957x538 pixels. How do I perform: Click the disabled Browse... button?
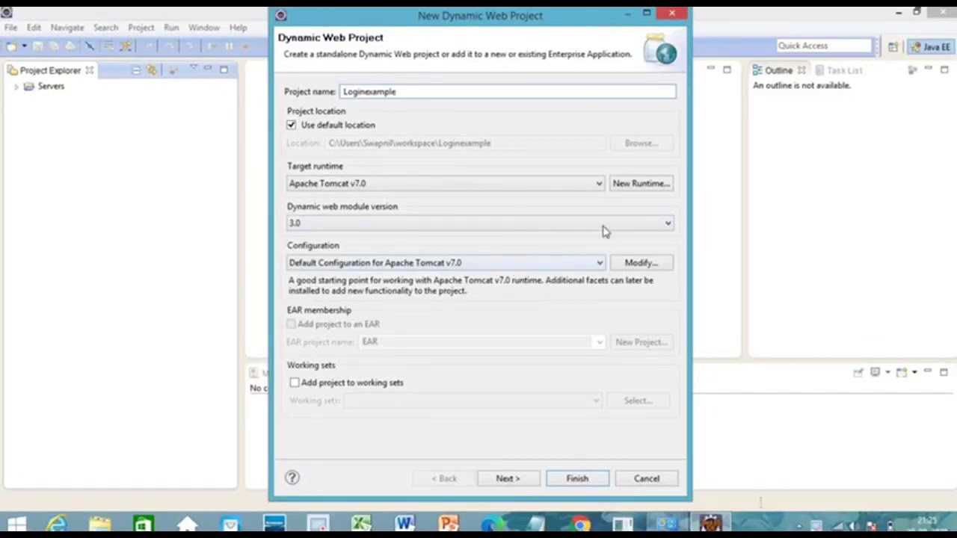pos(641,143)
